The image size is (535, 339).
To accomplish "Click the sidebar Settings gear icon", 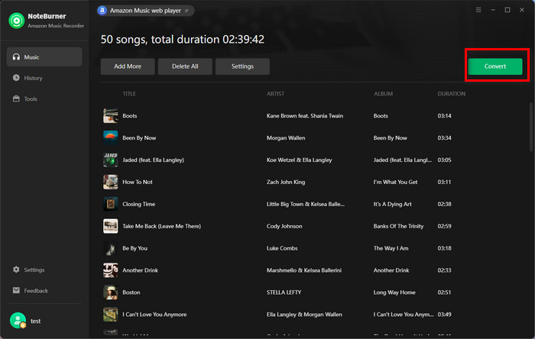I will pos(16,270).
